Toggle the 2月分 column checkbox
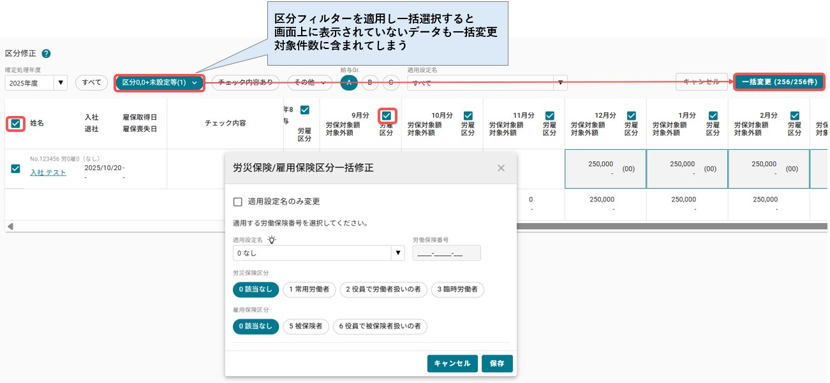Viewport: 830px width, 383px height. coord(795,115)
